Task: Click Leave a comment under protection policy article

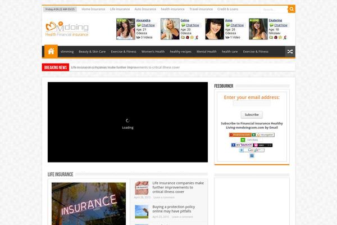Action: pos(182,217)
